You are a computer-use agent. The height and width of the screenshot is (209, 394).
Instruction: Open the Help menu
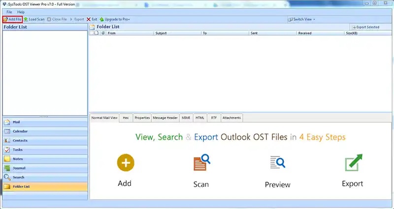click(21, 12)
